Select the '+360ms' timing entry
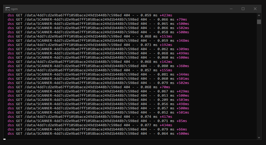Viewport: 266px width, 145px height. tap(183, 66)
